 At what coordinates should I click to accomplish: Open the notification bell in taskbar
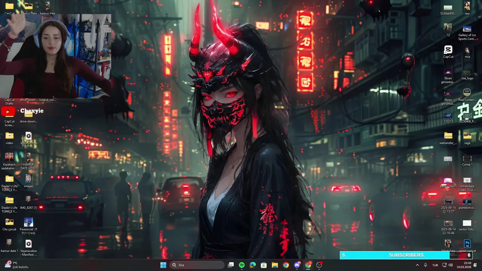pos(475,265)
